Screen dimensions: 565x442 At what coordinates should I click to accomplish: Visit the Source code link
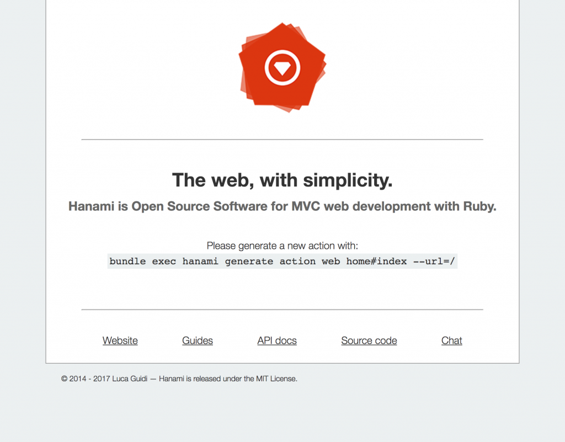pos(369,340)
